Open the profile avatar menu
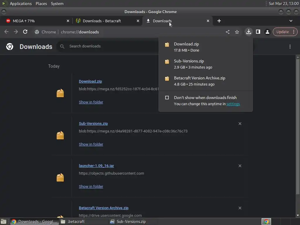 [x=267, y=32]
